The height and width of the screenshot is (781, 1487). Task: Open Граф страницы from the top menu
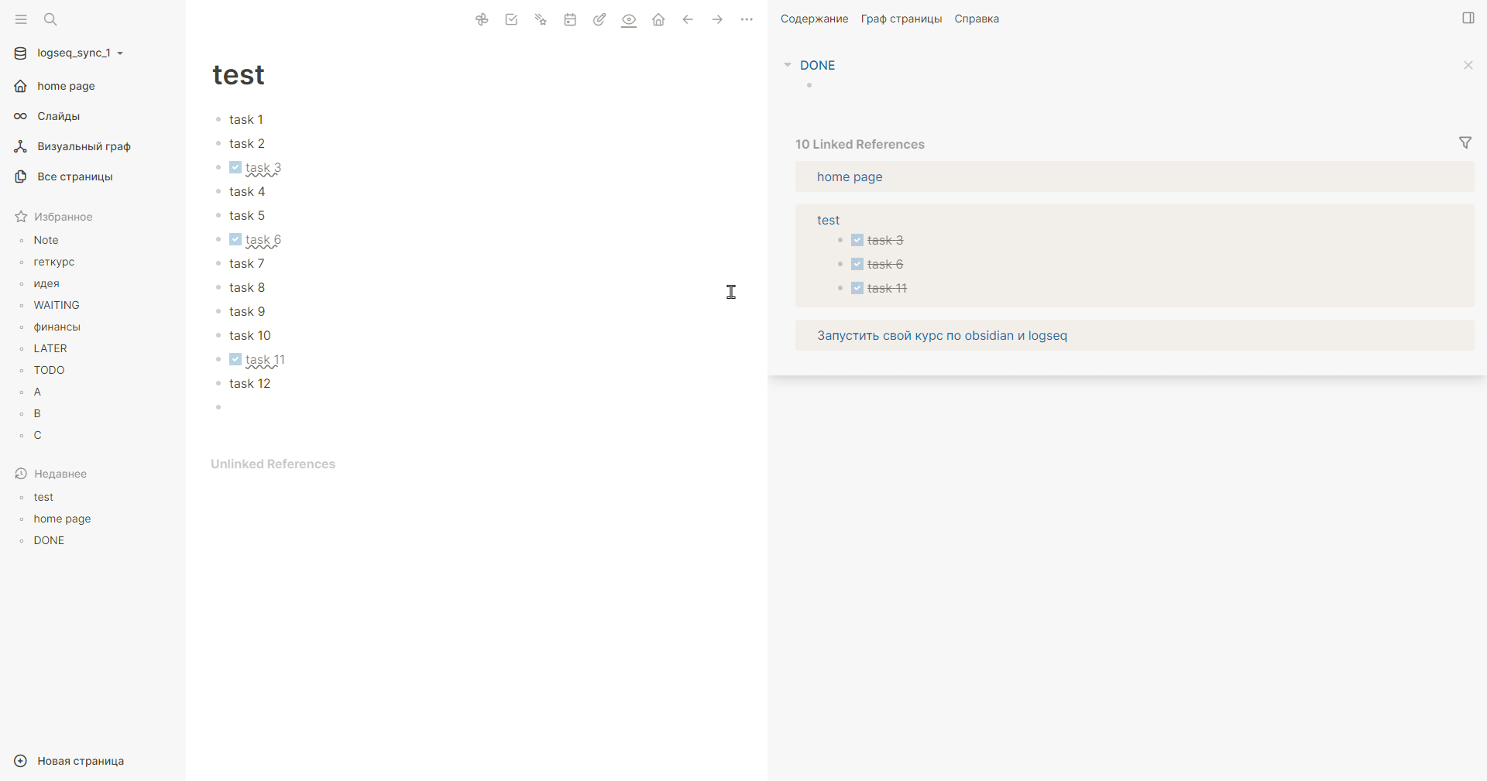901,19
